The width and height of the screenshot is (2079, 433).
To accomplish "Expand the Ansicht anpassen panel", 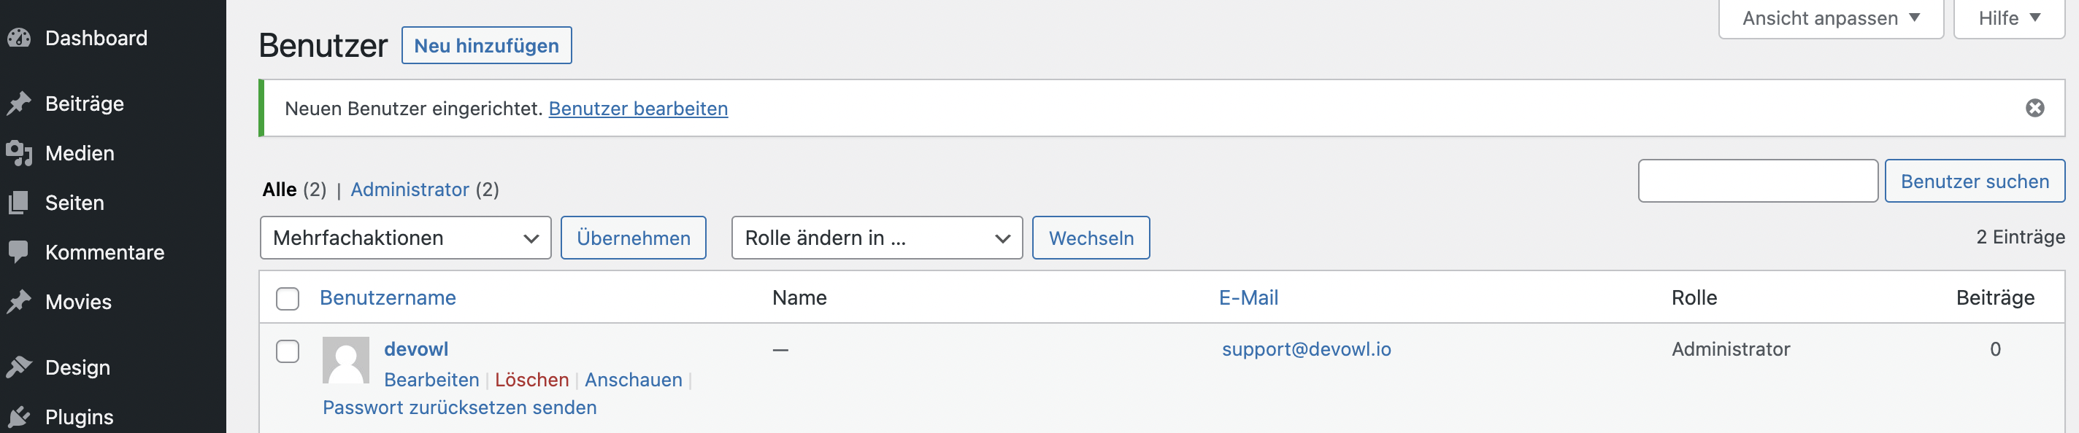I will tap(1829, 17).
